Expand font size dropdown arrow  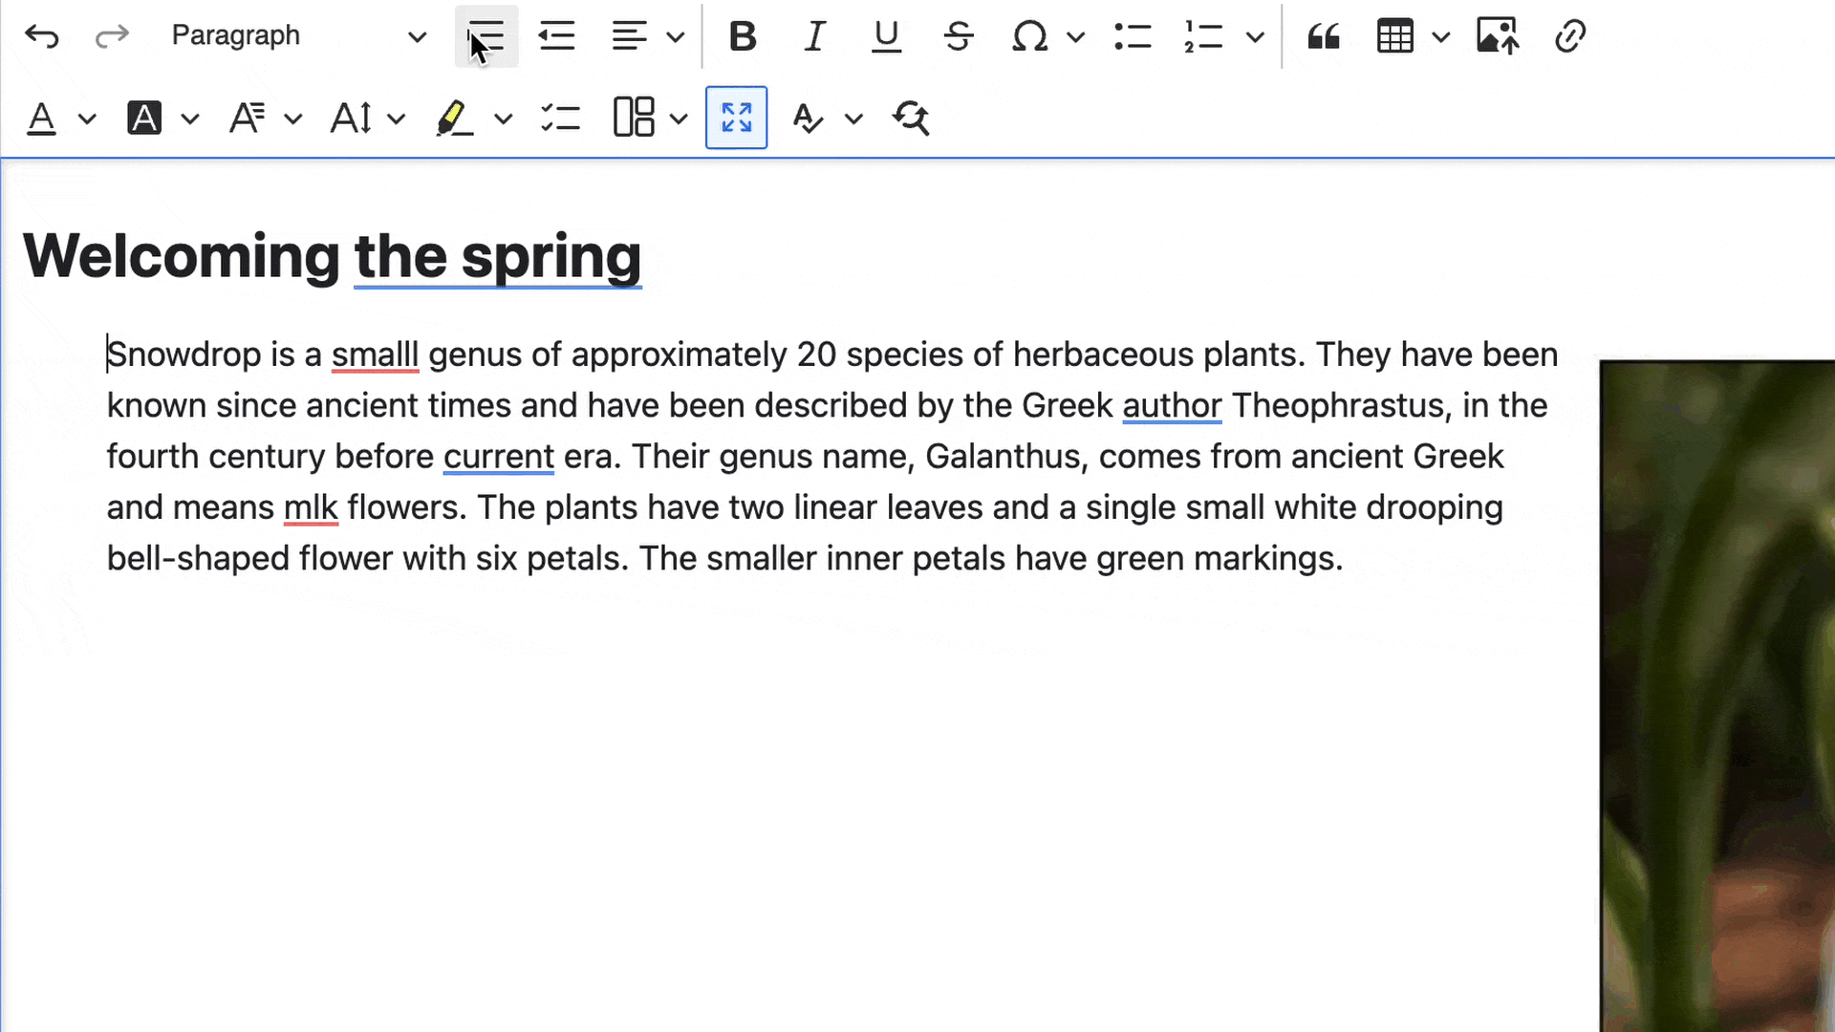click(397, 118)
